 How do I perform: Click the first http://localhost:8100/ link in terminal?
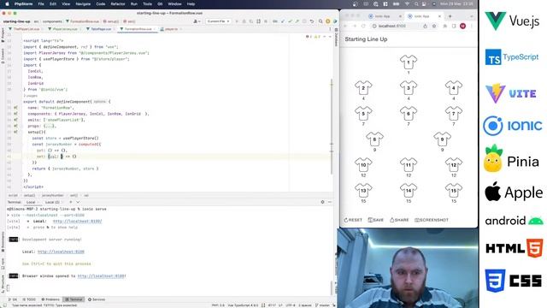(x=77, y=221)
